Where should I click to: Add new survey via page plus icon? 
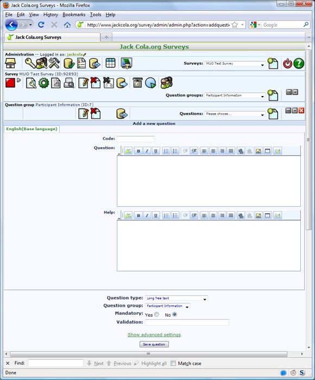[x=273, y=64]
